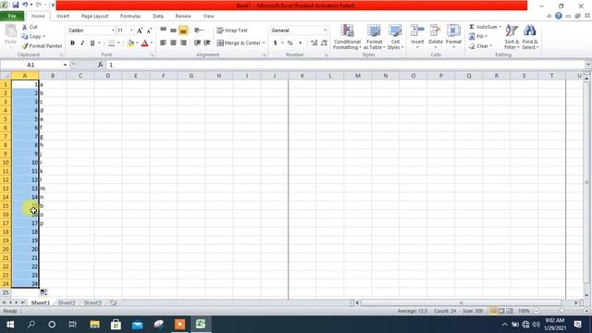592x333 pixels.
Task: Open Format as Table gallery
Action: [374, 37]
